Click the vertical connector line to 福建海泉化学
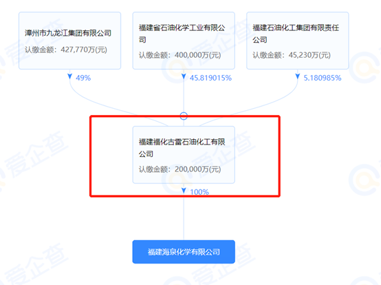The height and width of the screenshot is (285, 381). 184,219
